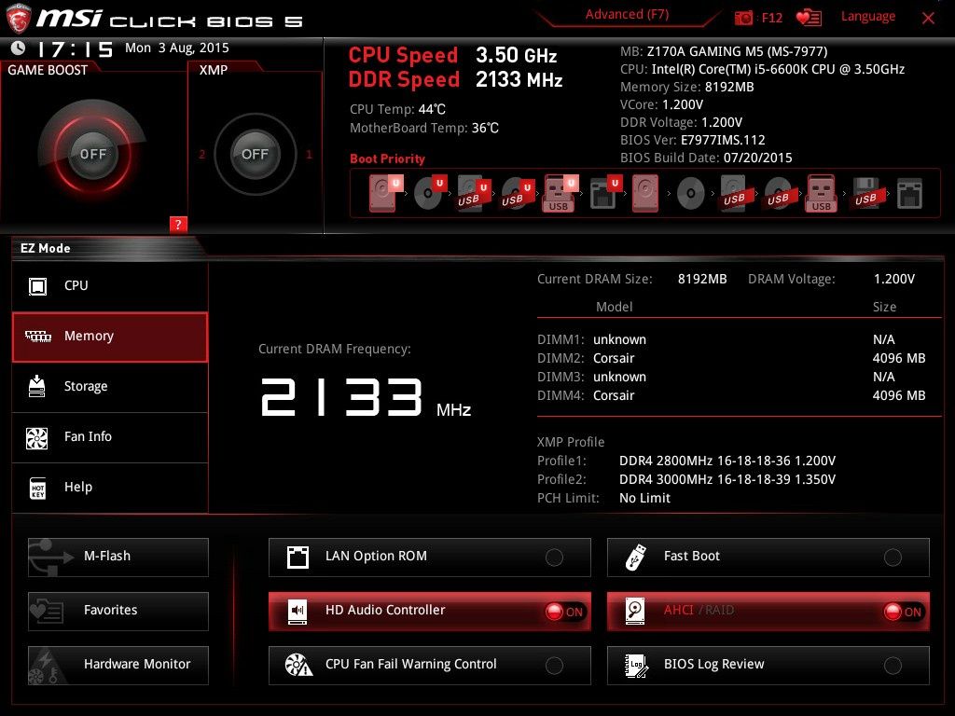Click the clock icon next to the time
This screenshot has height=716, width=955.
click(x=18, y=48)
